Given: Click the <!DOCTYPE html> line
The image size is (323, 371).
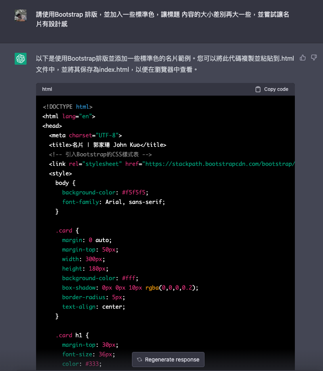Looking at the screenshot, I should pyautogui.click(x=67, y=107).
